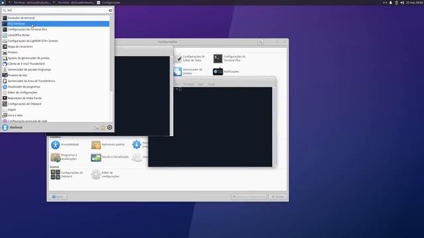
Task: Open Configurações do LightDM GTK+ Greeter
Action: (56, 41)
